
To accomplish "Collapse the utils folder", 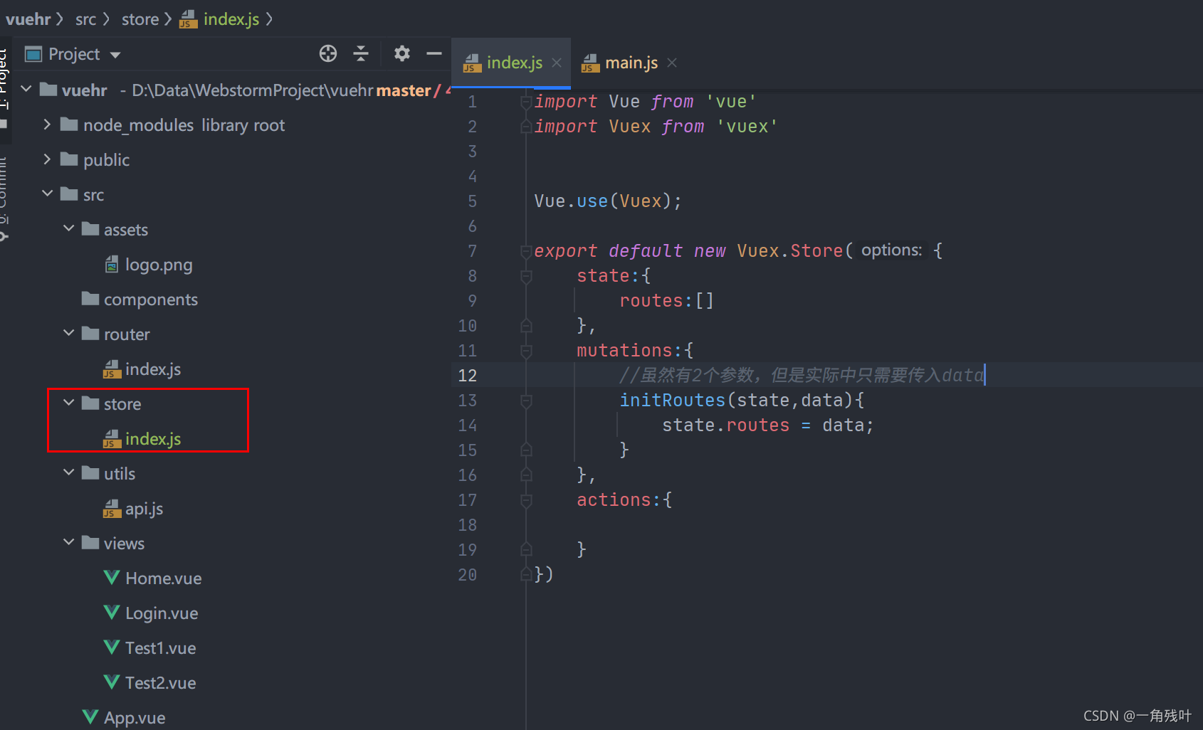I will click(68, 472).
